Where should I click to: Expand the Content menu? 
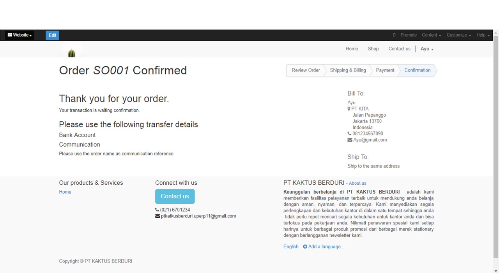(x=431, y=35)
